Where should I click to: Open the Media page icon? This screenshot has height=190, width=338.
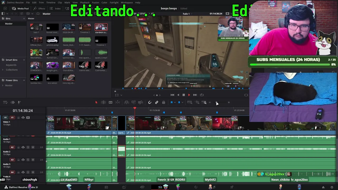coord(106,187)
